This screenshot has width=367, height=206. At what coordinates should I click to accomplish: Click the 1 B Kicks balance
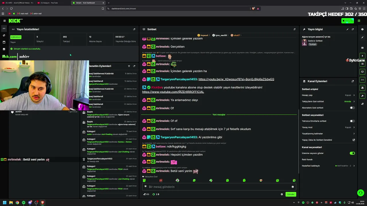coord(156,194)
